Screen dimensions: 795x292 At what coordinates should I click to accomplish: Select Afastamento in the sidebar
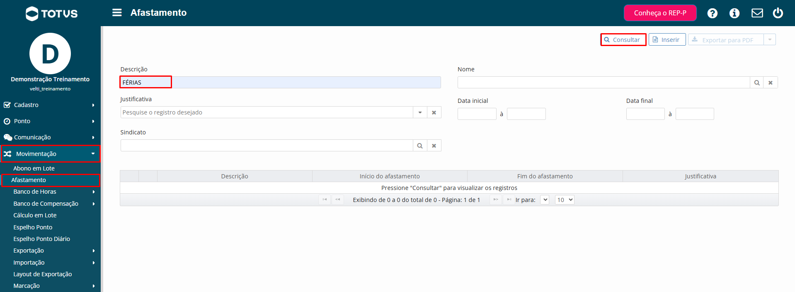pyautogui.click(x=50, y=180)
